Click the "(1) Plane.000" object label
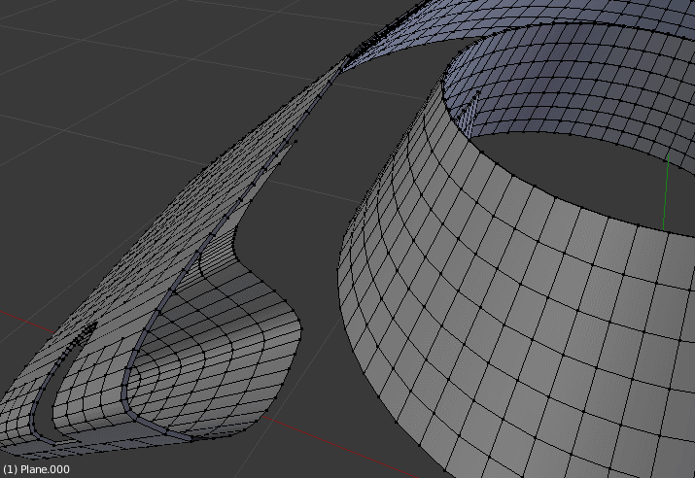695x478 pixels. tap(36, 469)
